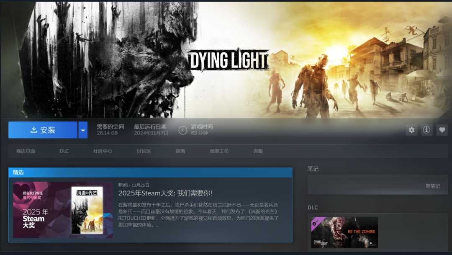Click the playtime clock icon
The height and width of the screenshot is (255, 452).
[182, 130]
